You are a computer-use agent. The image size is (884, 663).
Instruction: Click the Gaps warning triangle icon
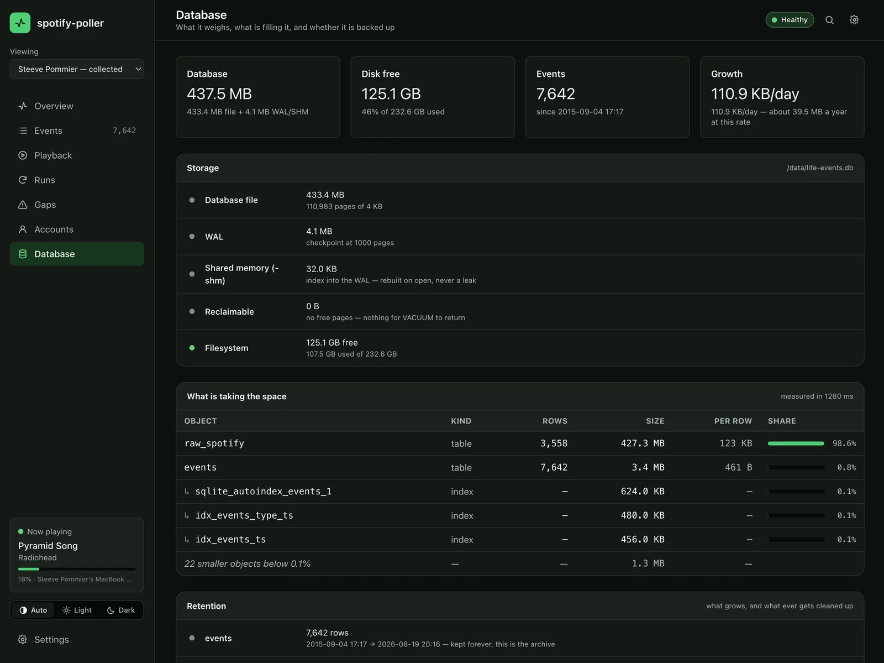(23, 205)
